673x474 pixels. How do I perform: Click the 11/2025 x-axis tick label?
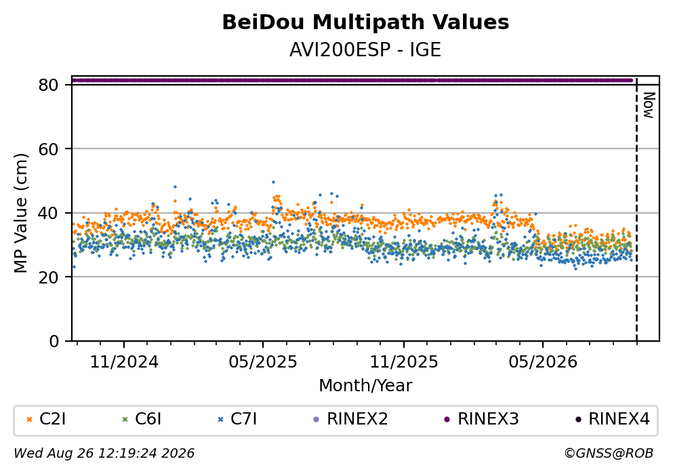404,362
